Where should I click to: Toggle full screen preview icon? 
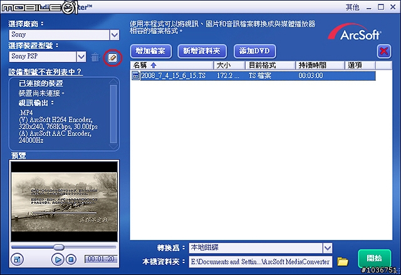[17, 260]
